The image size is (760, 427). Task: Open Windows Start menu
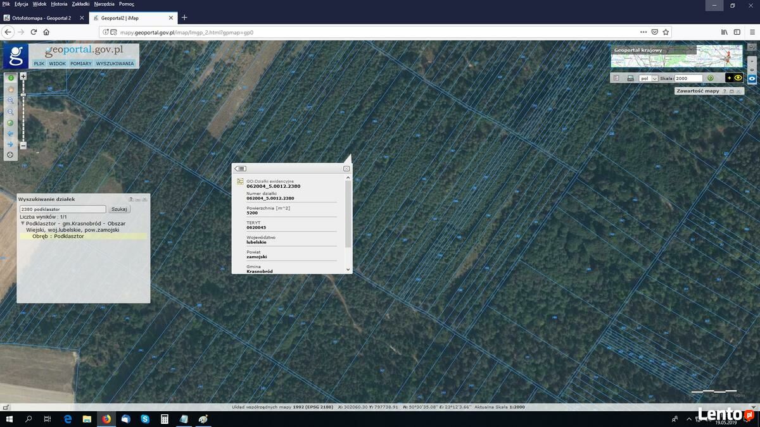click(x=9, y=419)
